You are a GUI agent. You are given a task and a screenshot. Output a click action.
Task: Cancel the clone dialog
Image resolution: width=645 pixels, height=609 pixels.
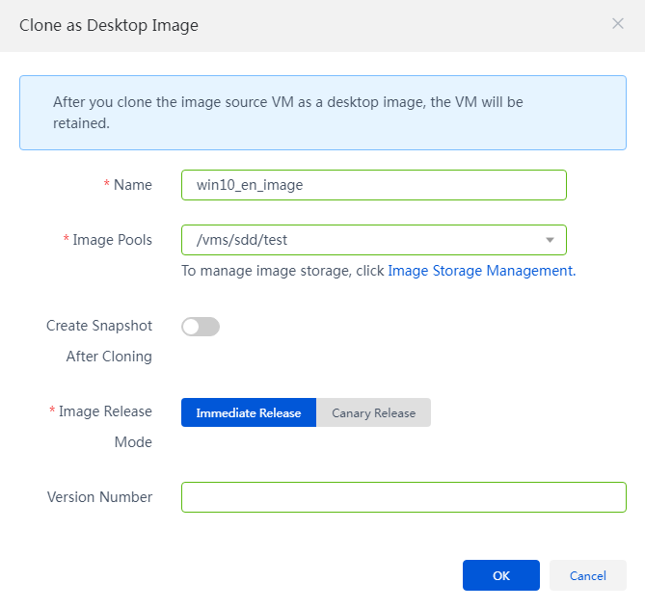[588, 575]
